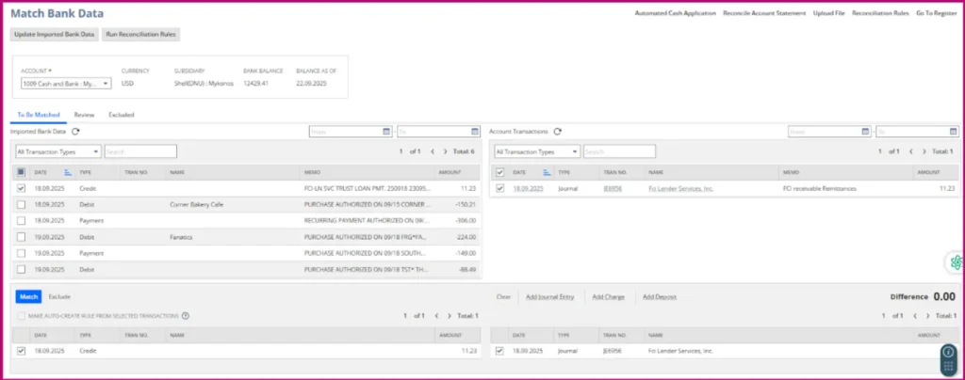Click help icon next to Make Auto-Create Rule
Viewport: 965px width, 380px height.
pos(186,316)
